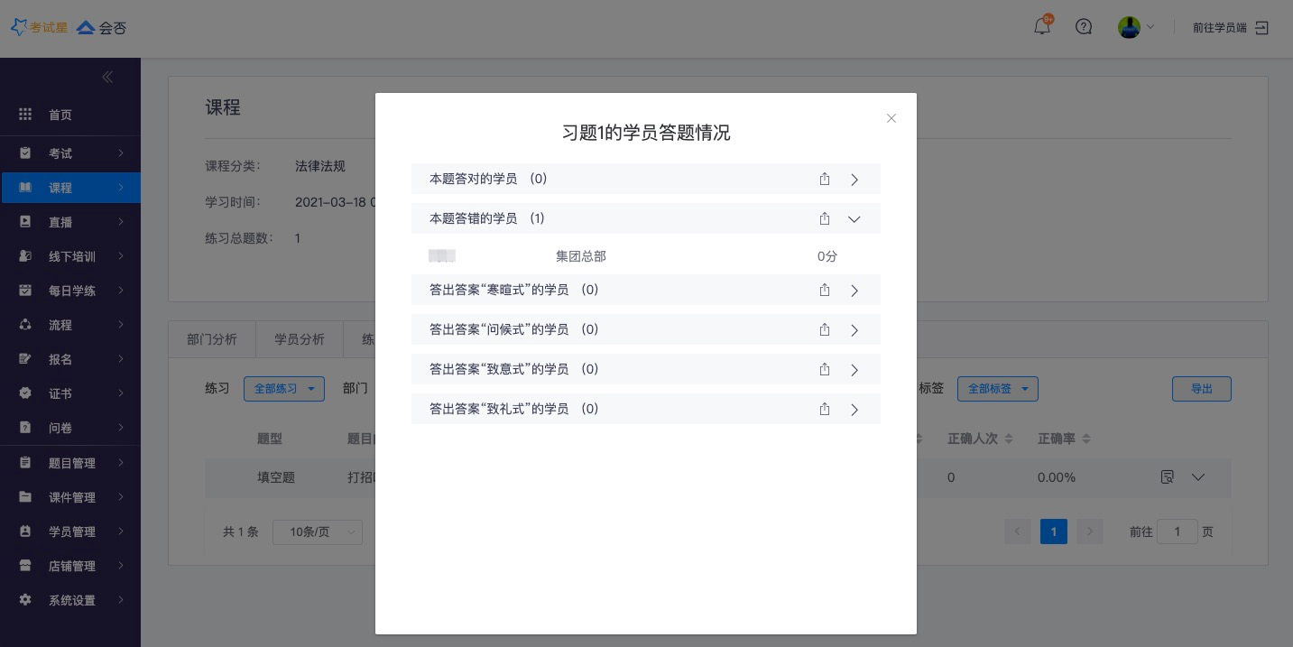Export 问候式 answer students via share icon
This screenshot has height=647, width=1293.
825,329
